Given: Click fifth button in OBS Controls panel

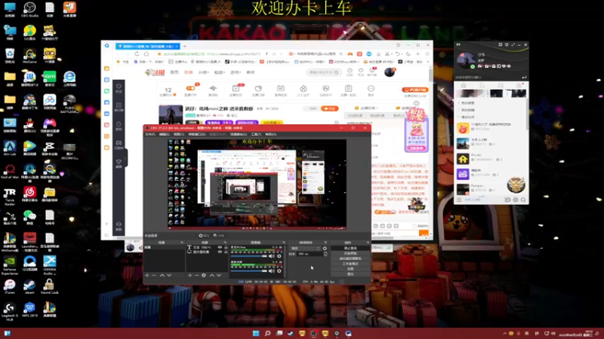Looking at the screenshot, I should tap(350, 269).
